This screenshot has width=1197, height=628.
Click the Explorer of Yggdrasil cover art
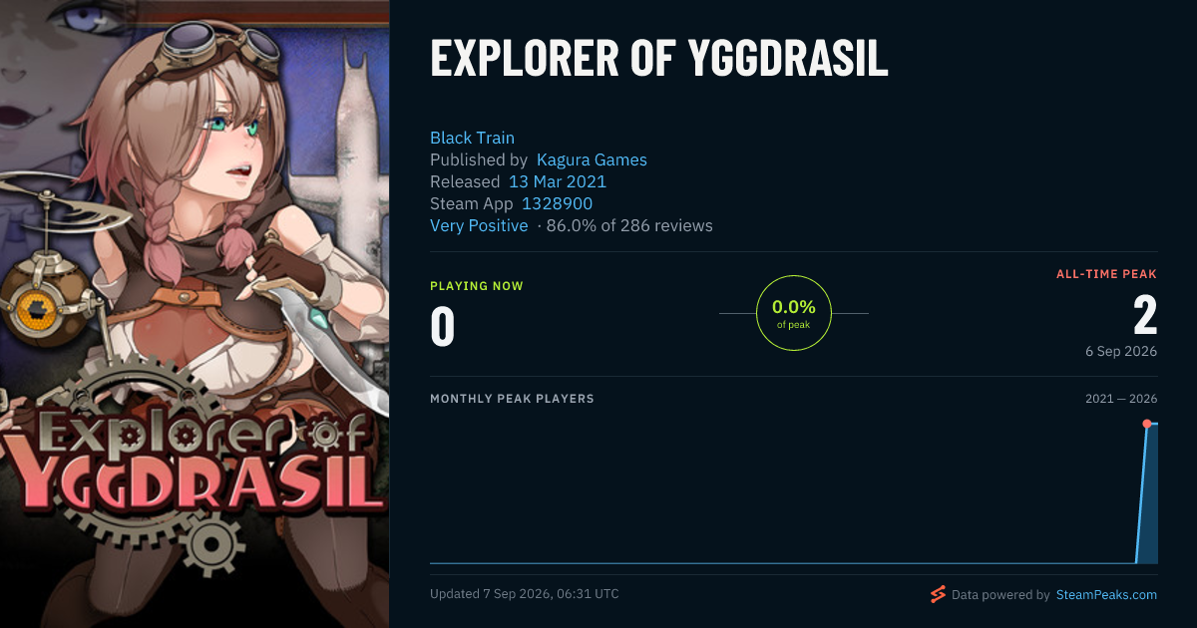click(x=195, y=314)
